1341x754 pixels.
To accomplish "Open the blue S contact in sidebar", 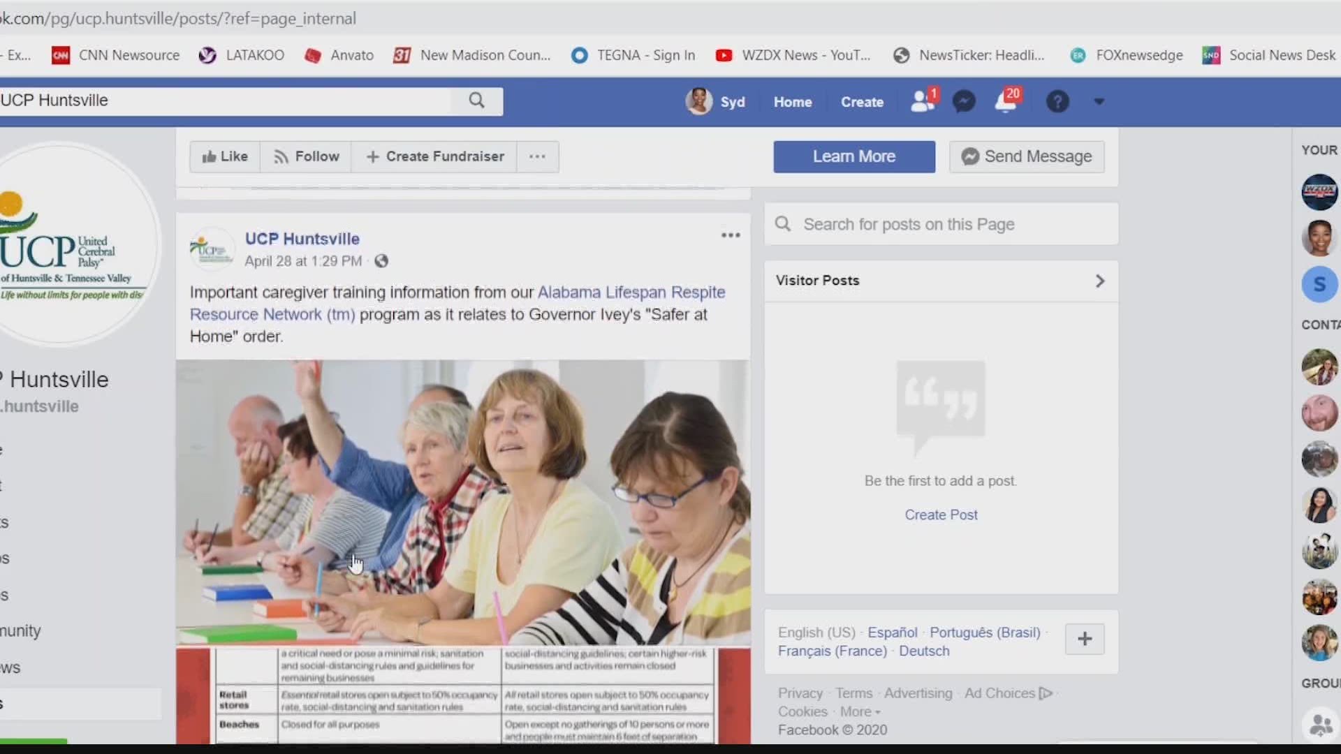I will coord(1319,284).
